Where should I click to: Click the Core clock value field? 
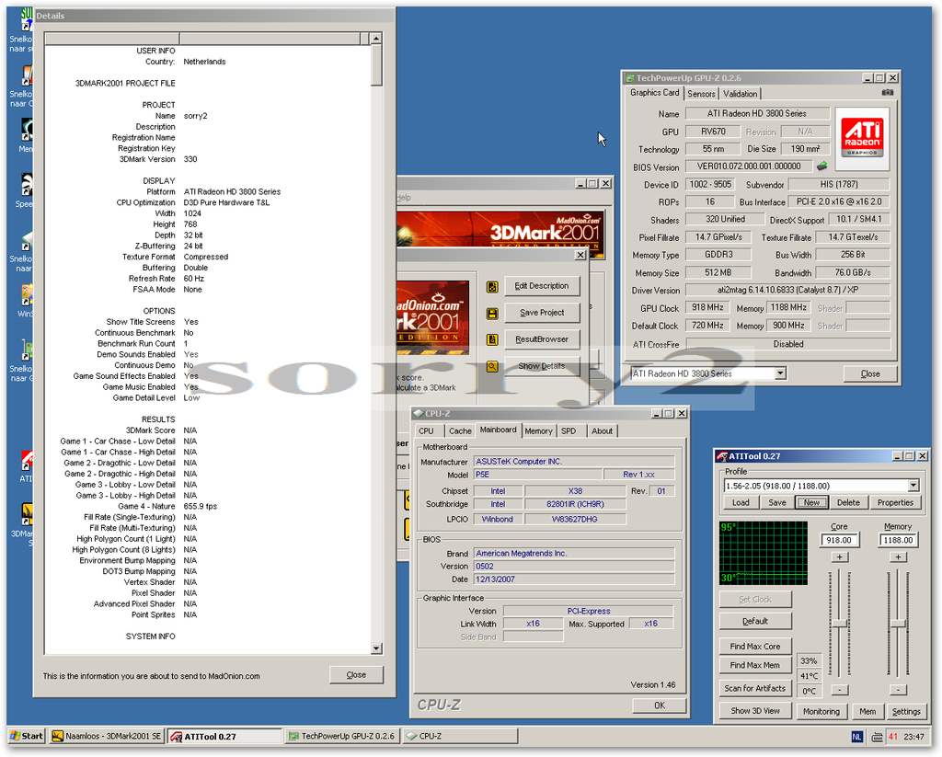[x=839, y=541]
